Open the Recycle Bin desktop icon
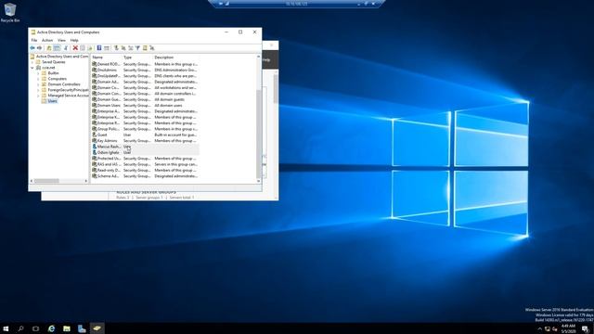Screen dimensions: 594x334 10,12
